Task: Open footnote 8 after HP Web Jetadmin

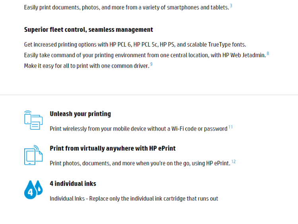Action: (x=268, y=53)
